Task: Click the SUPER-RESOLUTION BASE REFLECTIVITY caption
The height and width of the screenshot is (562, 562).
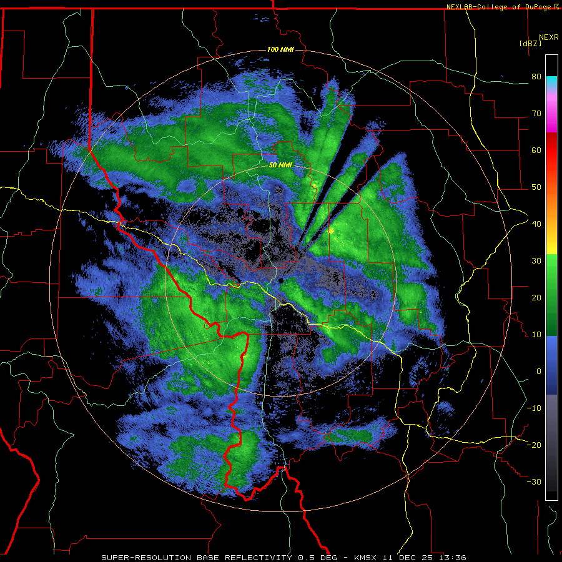Action: (197, 558)
